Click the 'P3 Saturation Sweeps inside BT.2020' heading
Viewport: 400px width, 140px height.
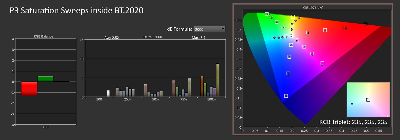[x=76, y=10]
